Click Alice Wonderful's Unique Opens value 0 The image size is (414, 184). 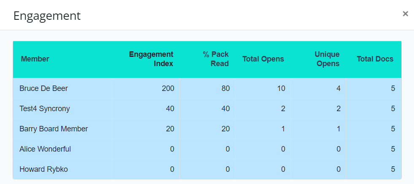339,149
